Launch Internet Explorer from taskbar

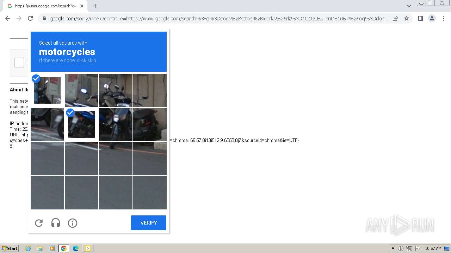click(28, 248)
